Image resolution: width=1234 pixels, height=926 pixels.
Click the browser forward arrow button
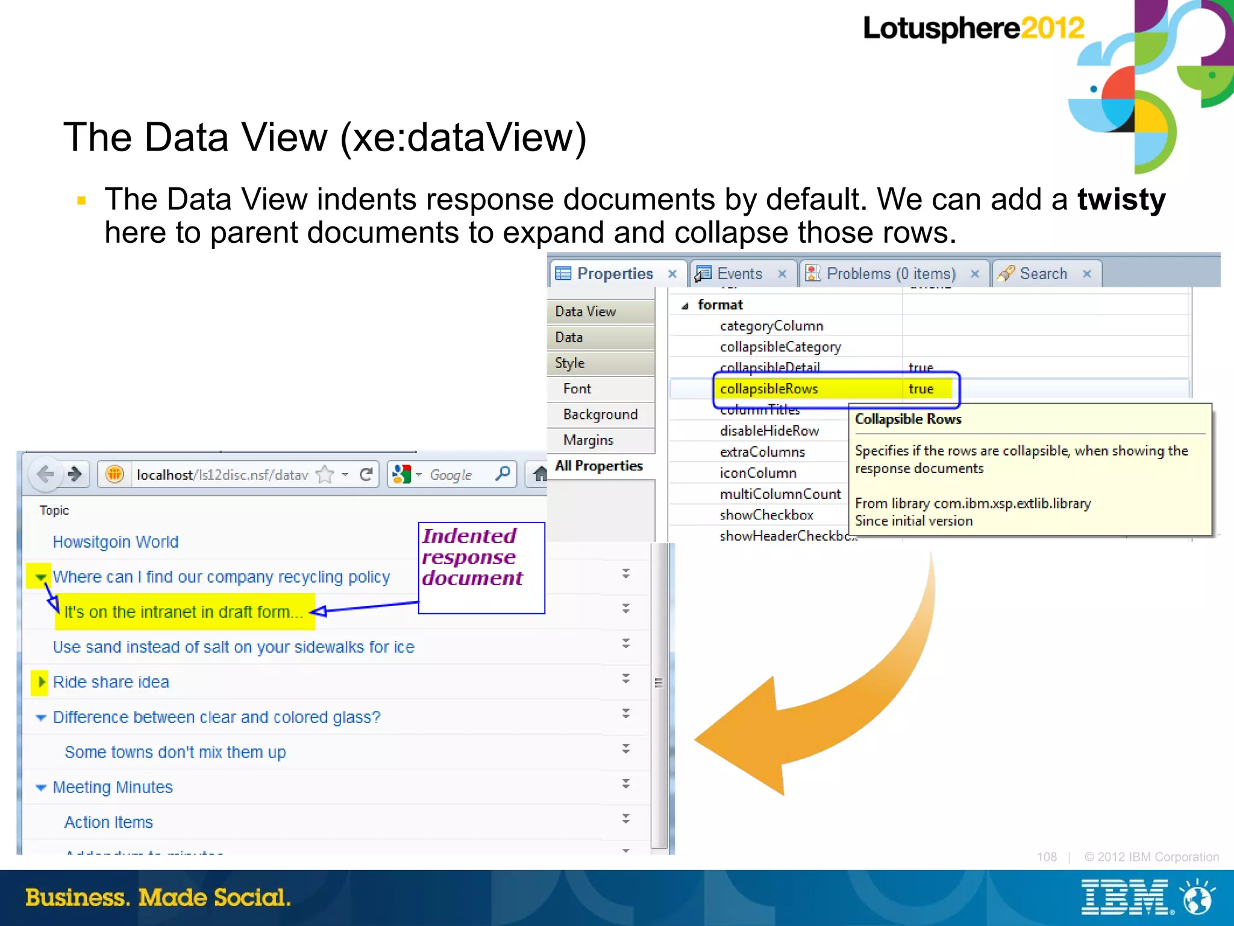point(75,474)
